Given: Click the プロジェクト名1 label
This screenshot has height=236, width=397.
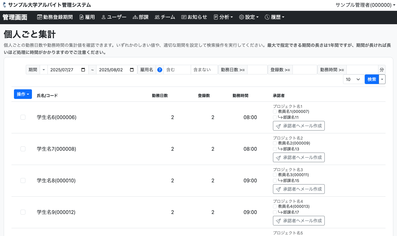Looking at the screenshot, I should tap(288, 106).
